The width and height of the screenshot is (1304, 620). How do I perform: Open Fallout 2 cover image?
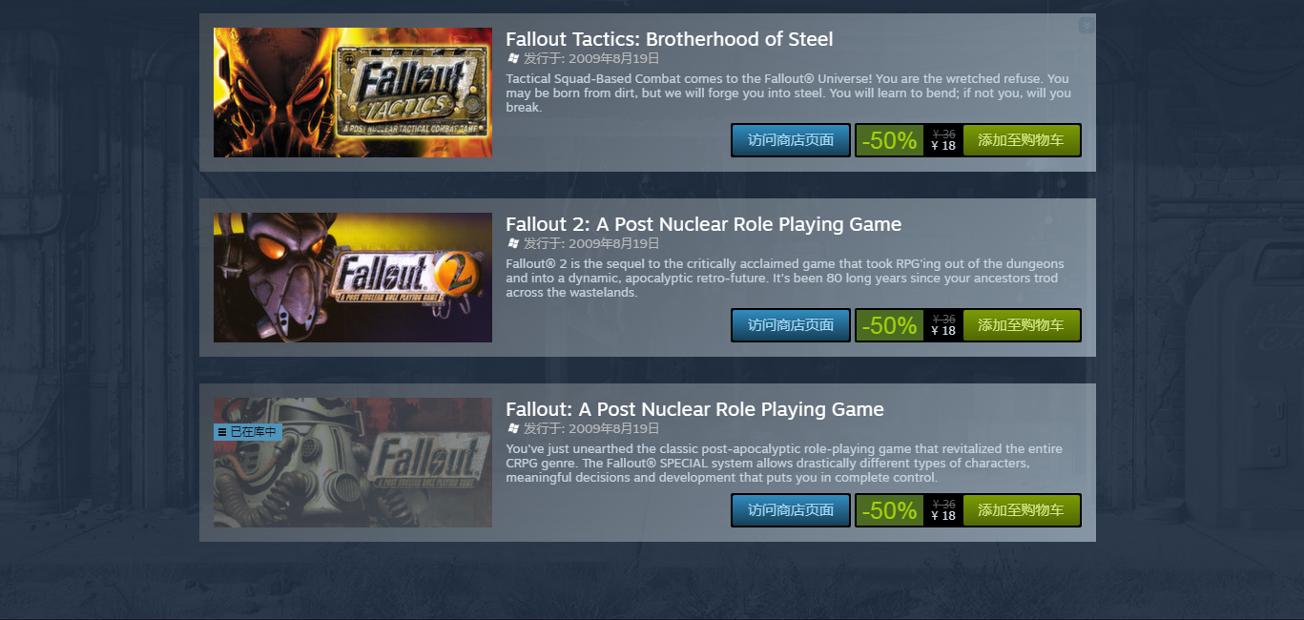[353, 278]
